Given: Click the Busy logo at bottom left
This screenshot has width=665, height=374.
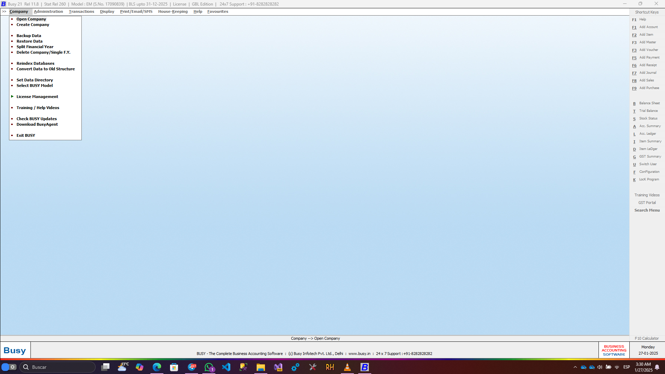Looking at the screenshot, I should coord(15,350).
